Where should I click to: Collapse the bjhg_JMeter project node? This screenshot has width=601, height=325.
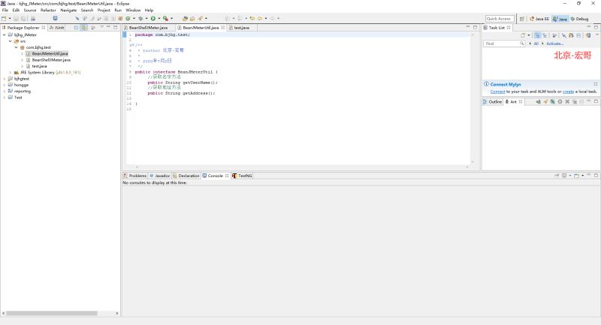coord(5,35)
